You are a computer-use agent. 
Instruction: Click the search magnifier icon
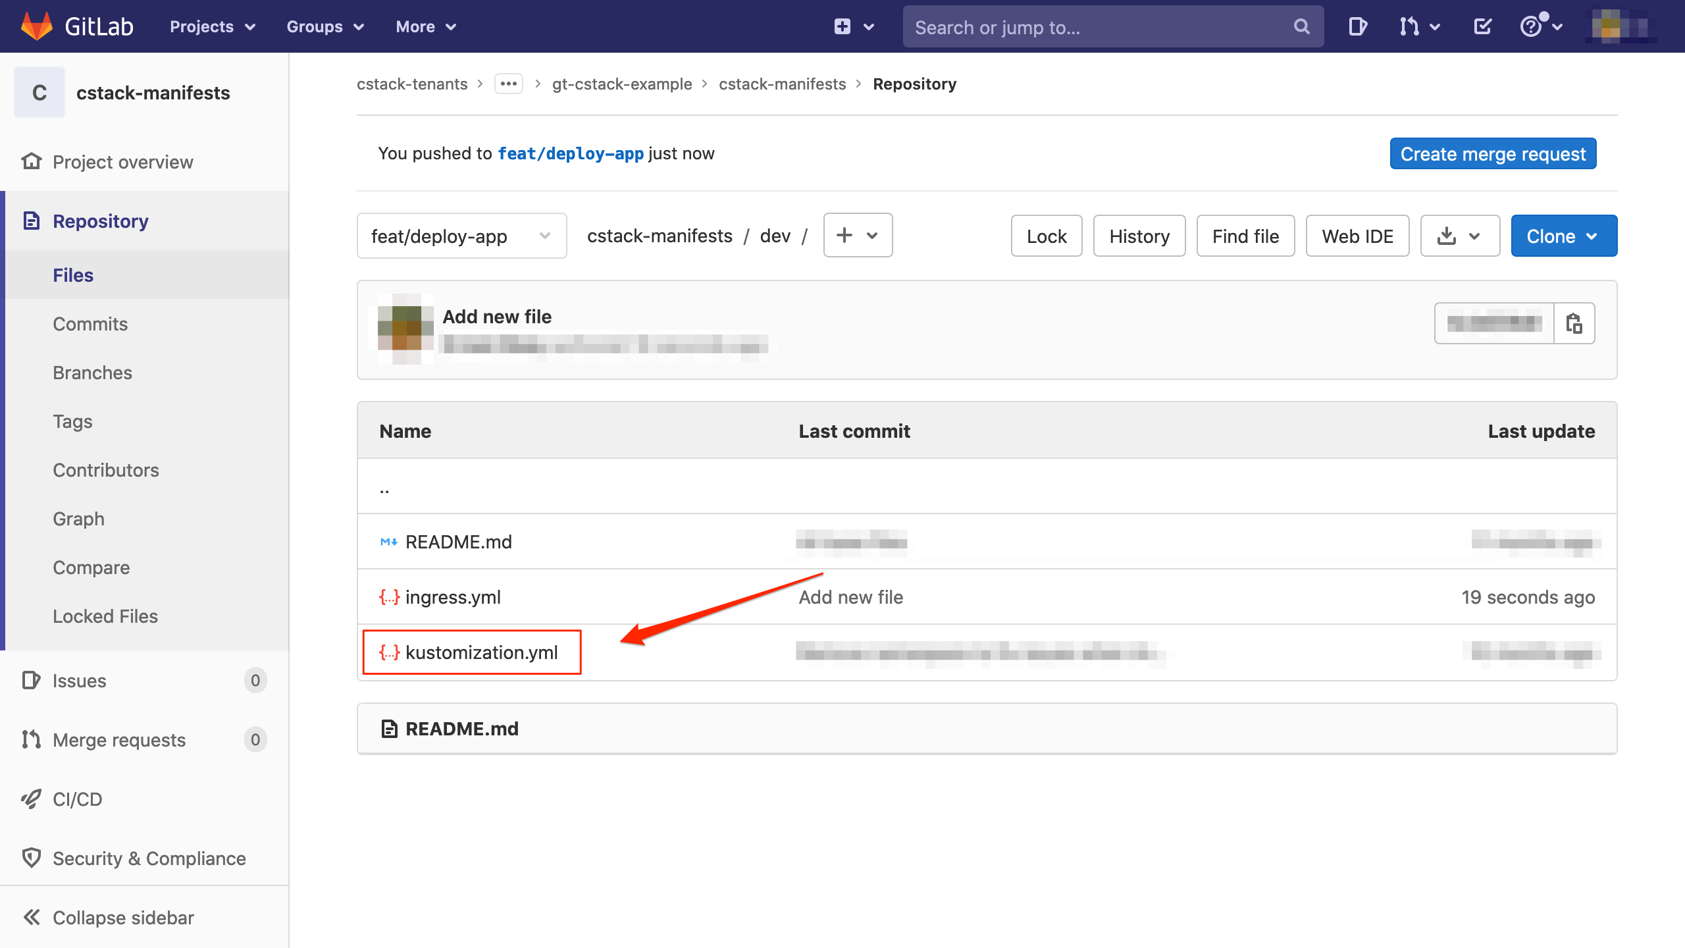pos(1301,26)
